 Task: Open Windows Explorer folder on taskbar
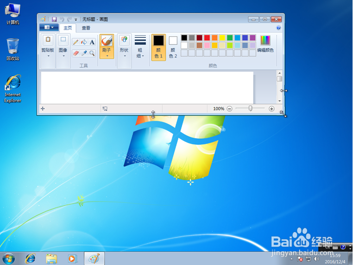click(51, 259)
